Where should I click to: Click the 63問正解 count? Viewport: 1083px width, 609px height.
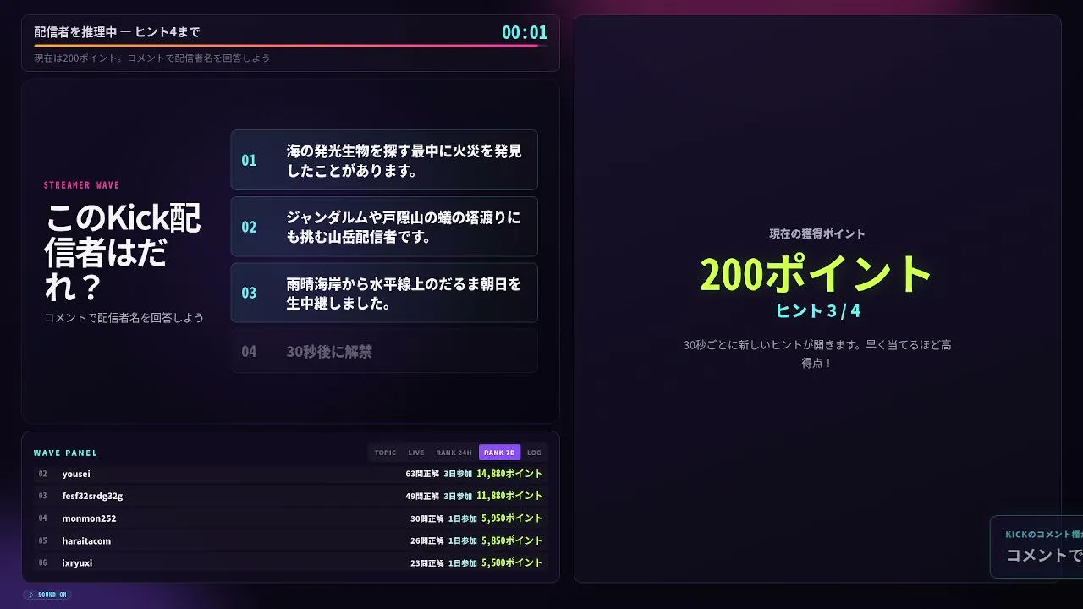coord(422,474)
